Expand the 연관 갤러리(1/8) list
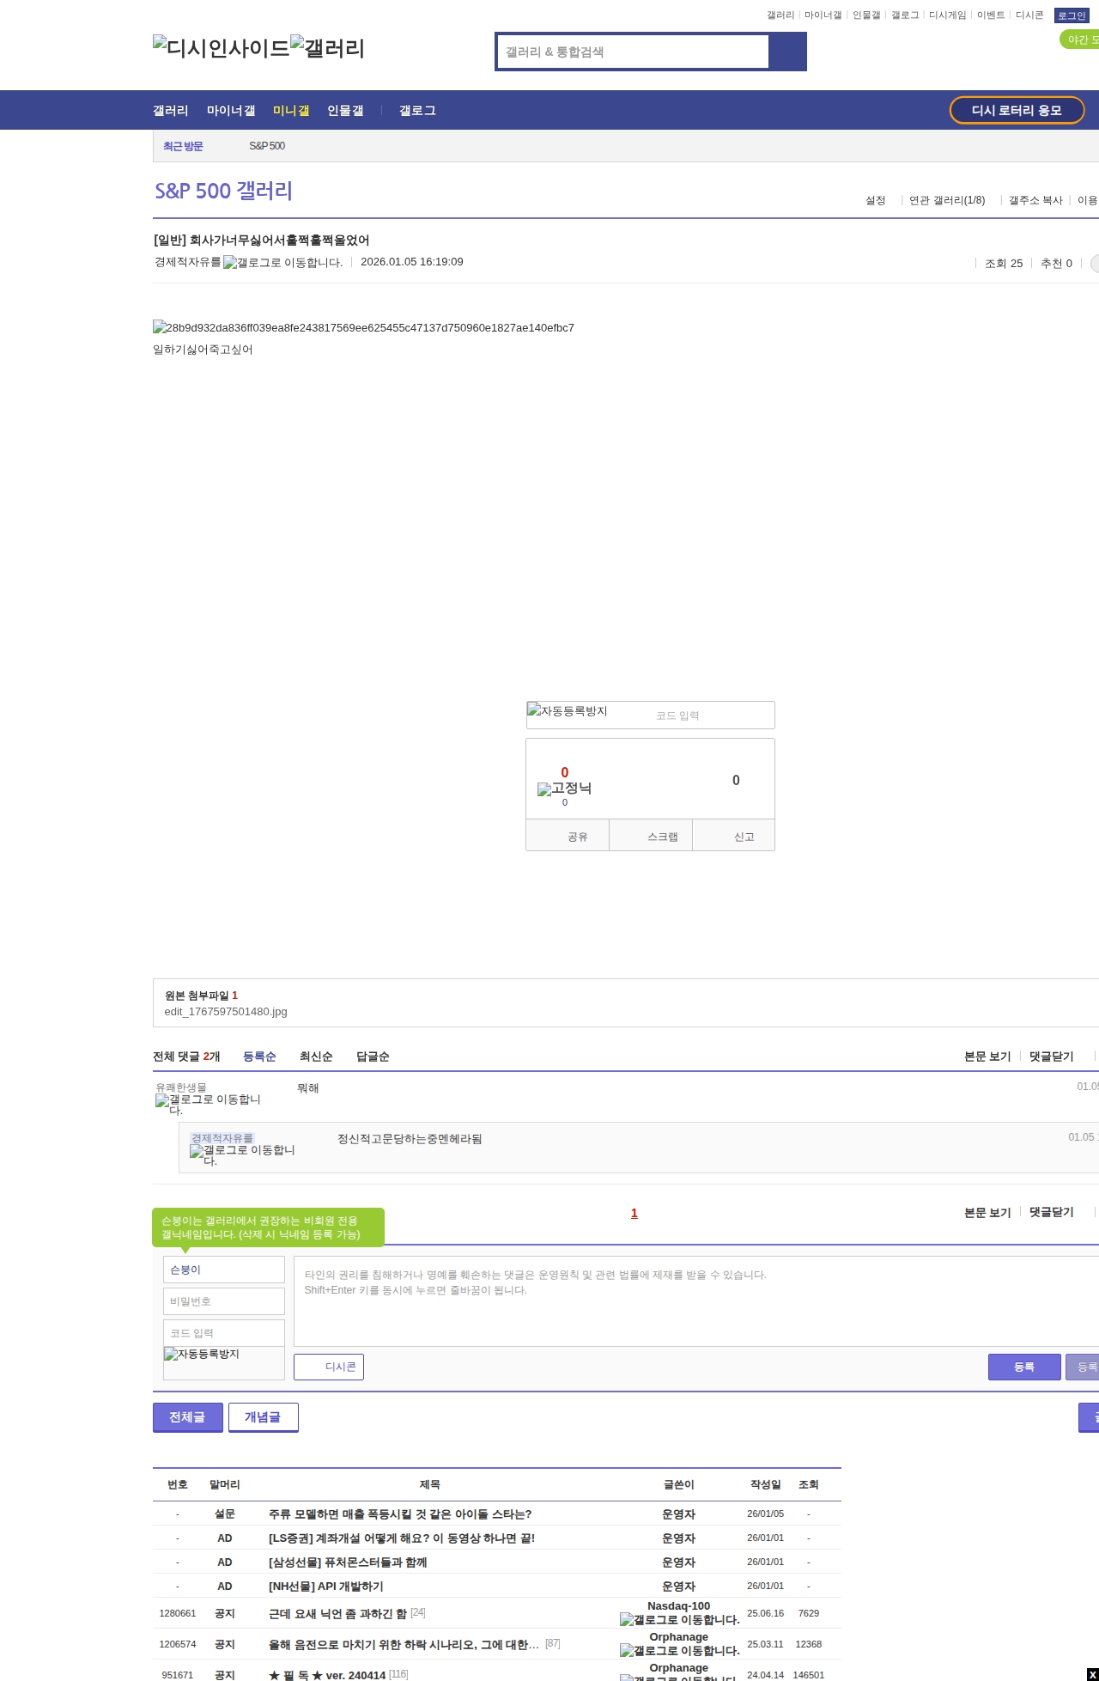Viewport: 1099px width, 1681px height. [x=947, y=200]
